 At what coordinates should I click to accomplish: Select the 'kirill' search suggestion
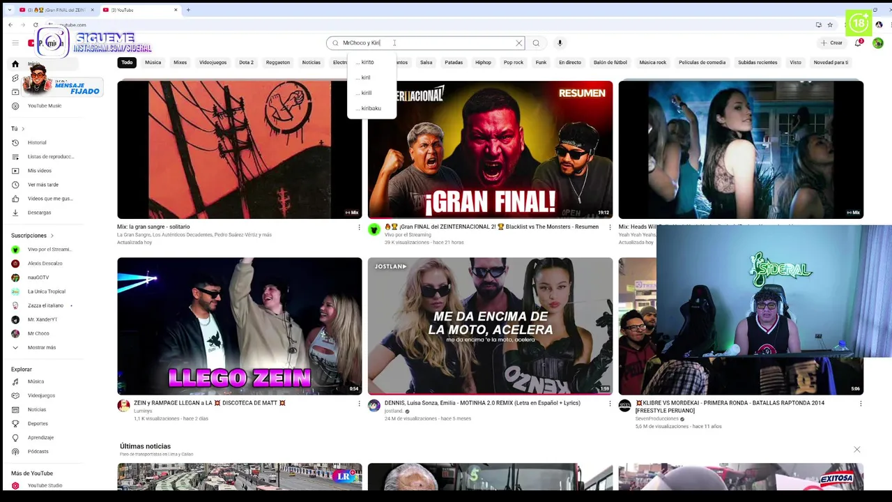pyautogui.click(x=371, y=93)
